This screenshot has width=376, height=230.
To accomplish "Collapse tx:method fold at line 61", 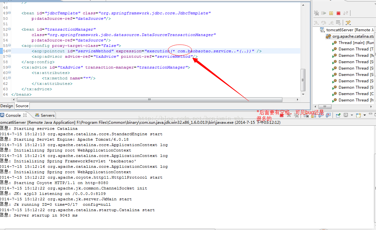I will (x=10, y=78).
